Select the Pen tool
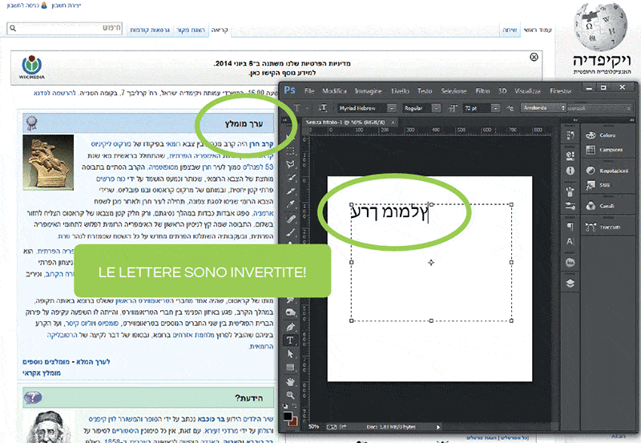 click(290, 327)
